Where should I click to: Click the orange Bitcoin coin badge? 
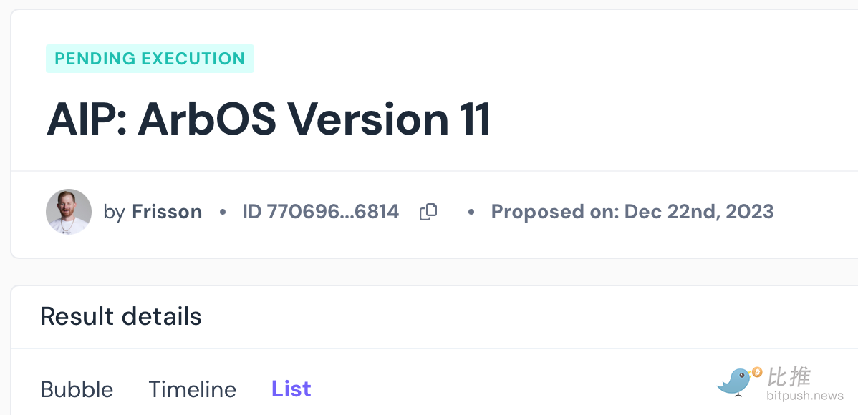pyautogui.click(x=757, y=372)
